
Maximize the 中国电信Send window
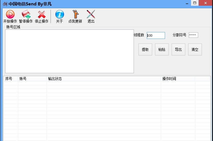click(x=195, y=3)
